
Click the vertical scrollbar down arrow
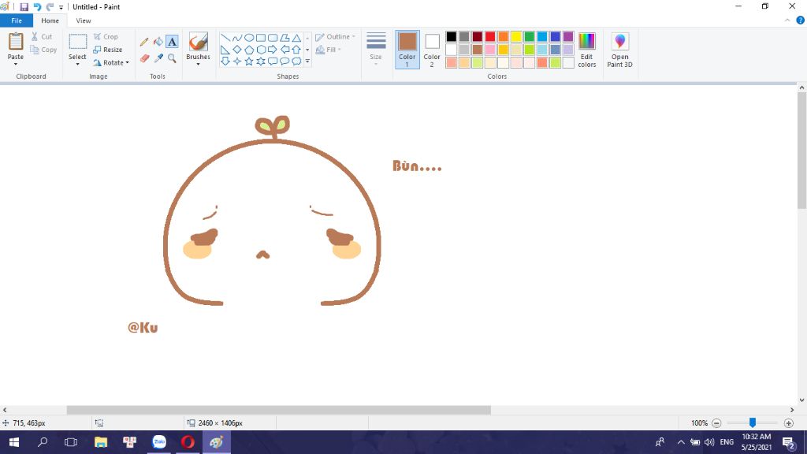pos(801,400)
